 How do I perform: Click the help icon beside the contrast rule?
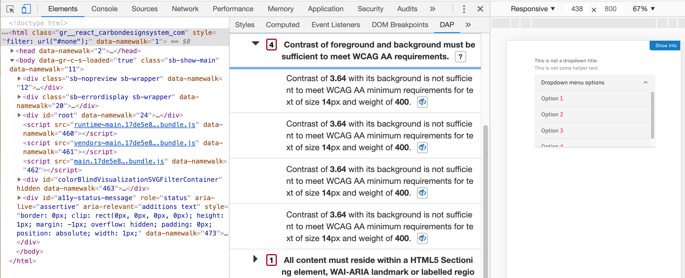[460, 56]
